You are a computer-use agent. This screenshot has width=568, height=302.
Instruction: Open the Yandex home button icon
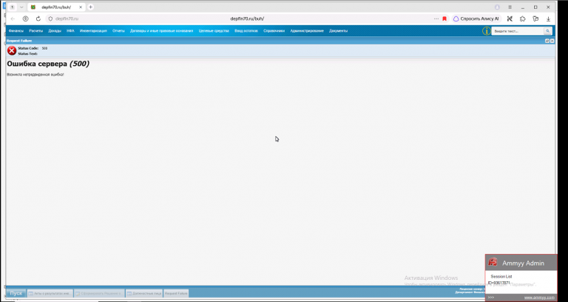[25, 19]
